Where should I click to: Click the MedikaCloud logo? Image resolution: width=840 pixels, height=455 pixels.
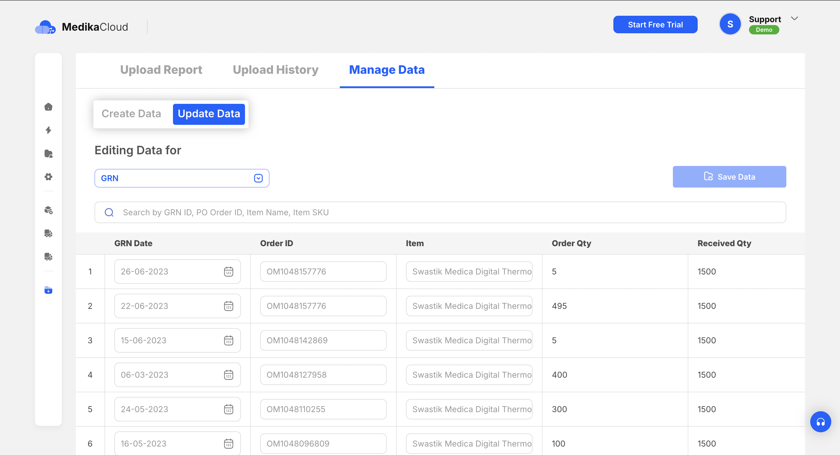(x=82, y=27)
